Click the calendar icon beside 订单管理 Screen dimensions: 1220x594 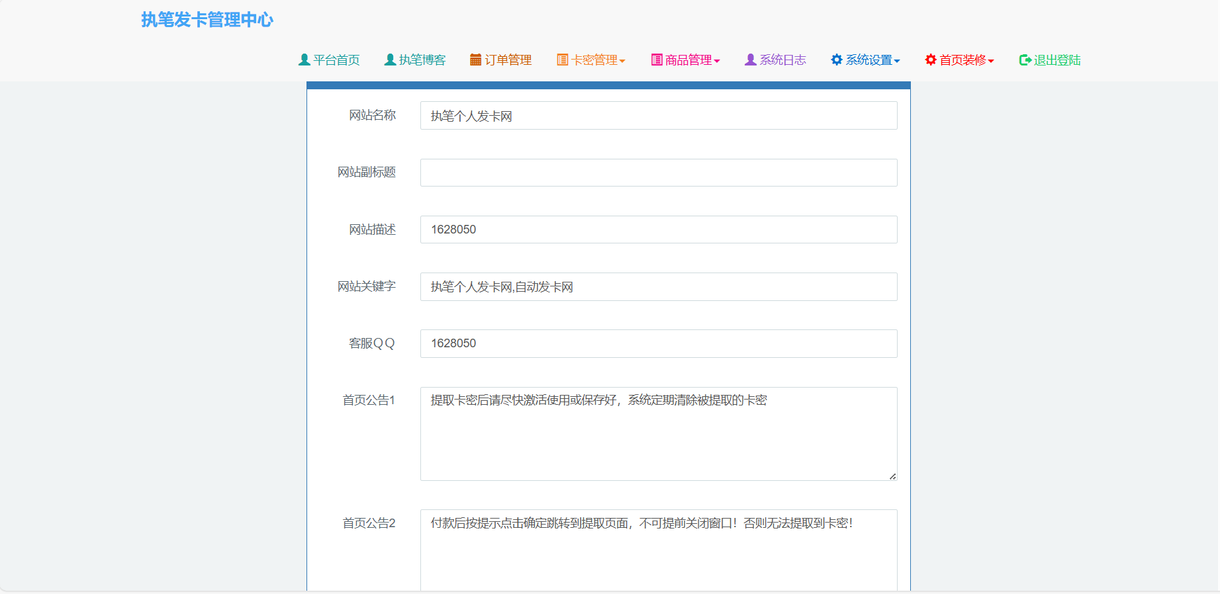coord(475,60)
